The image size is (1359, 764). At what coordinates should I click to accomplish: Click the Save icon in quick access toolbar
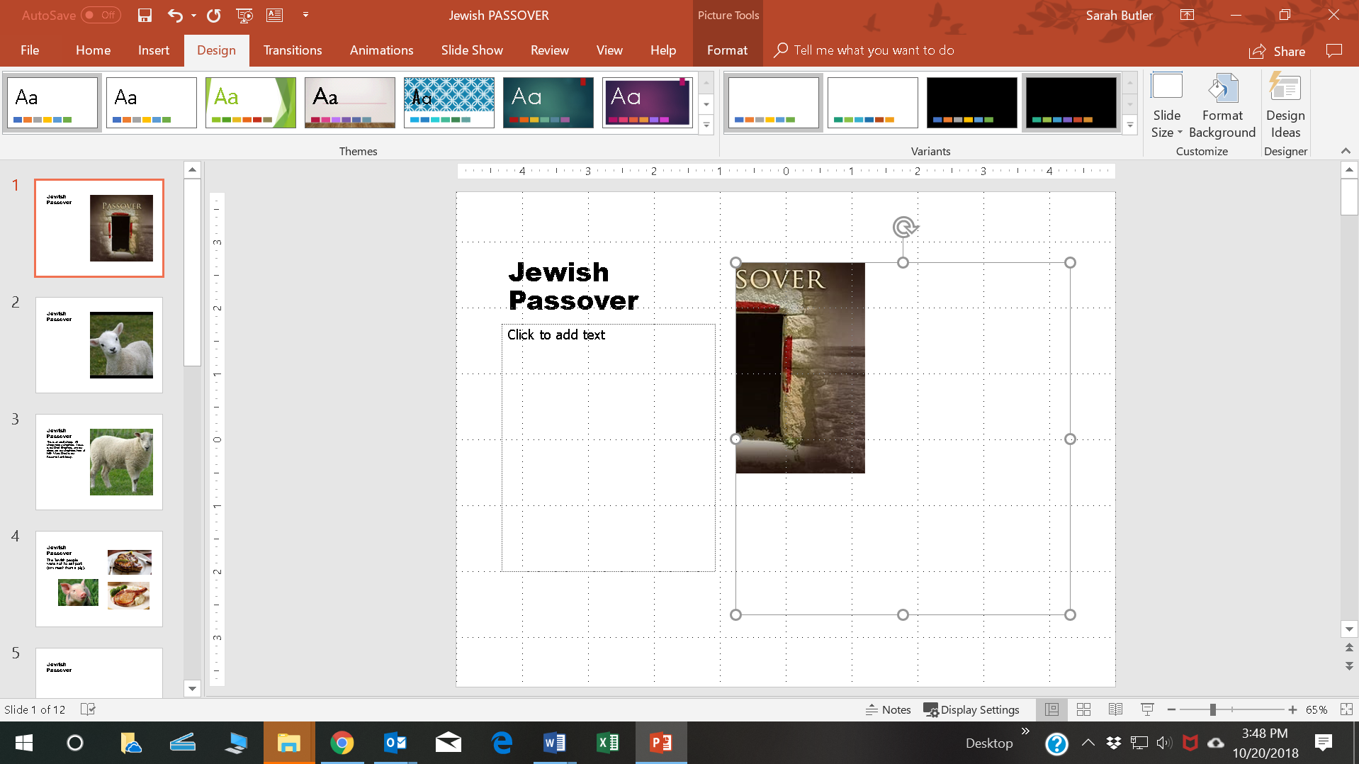click(x=145, y=15)
